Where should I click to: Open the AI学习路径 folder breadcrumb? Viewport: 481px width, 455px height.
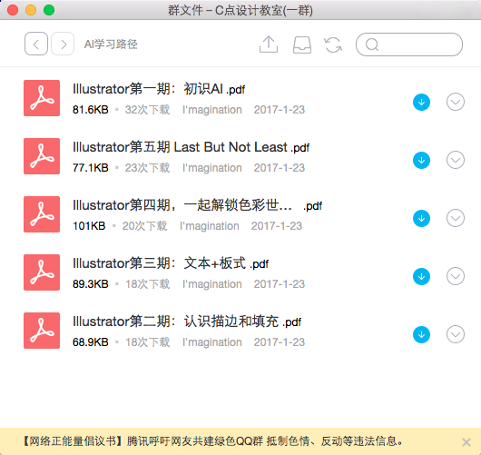[111, 45]
